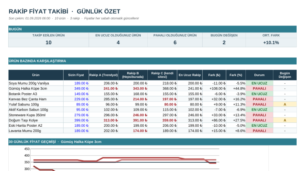Select the ORT. FARK value +10.1%
The width and height of the screenshot is (305, 171).
pos(271,43)
